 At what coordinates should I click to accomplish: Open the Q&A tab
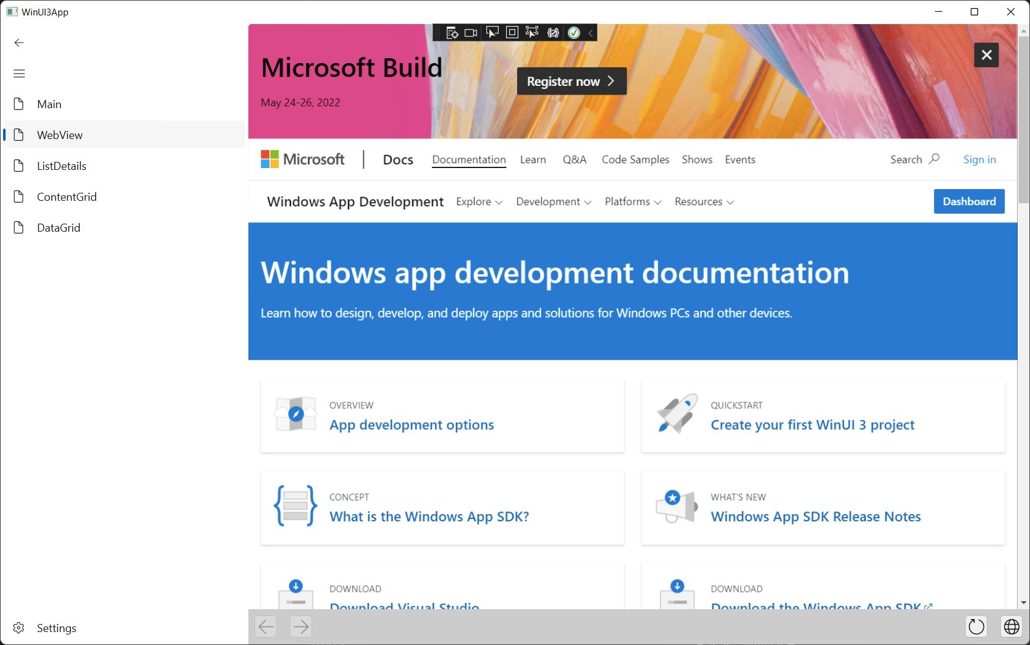(x=575, y=159)
